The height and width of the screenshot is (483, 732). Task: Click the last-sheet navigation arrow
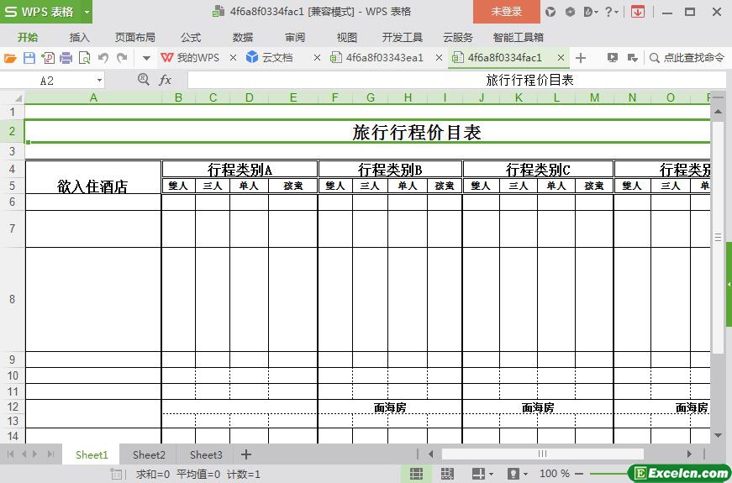(50, 454)
